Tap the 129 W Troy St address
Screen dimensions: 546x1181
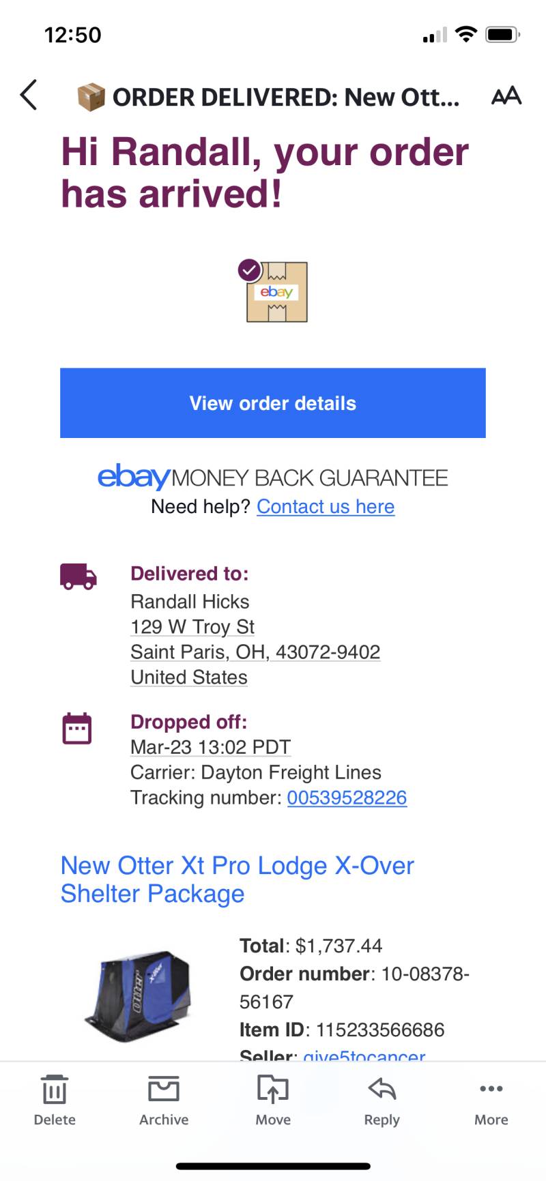[x=192, y=627]
